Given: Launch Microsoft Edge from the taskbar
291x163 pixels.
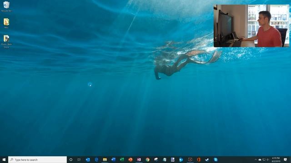Looking at the screenshot, I should click(x=96, y=160).
